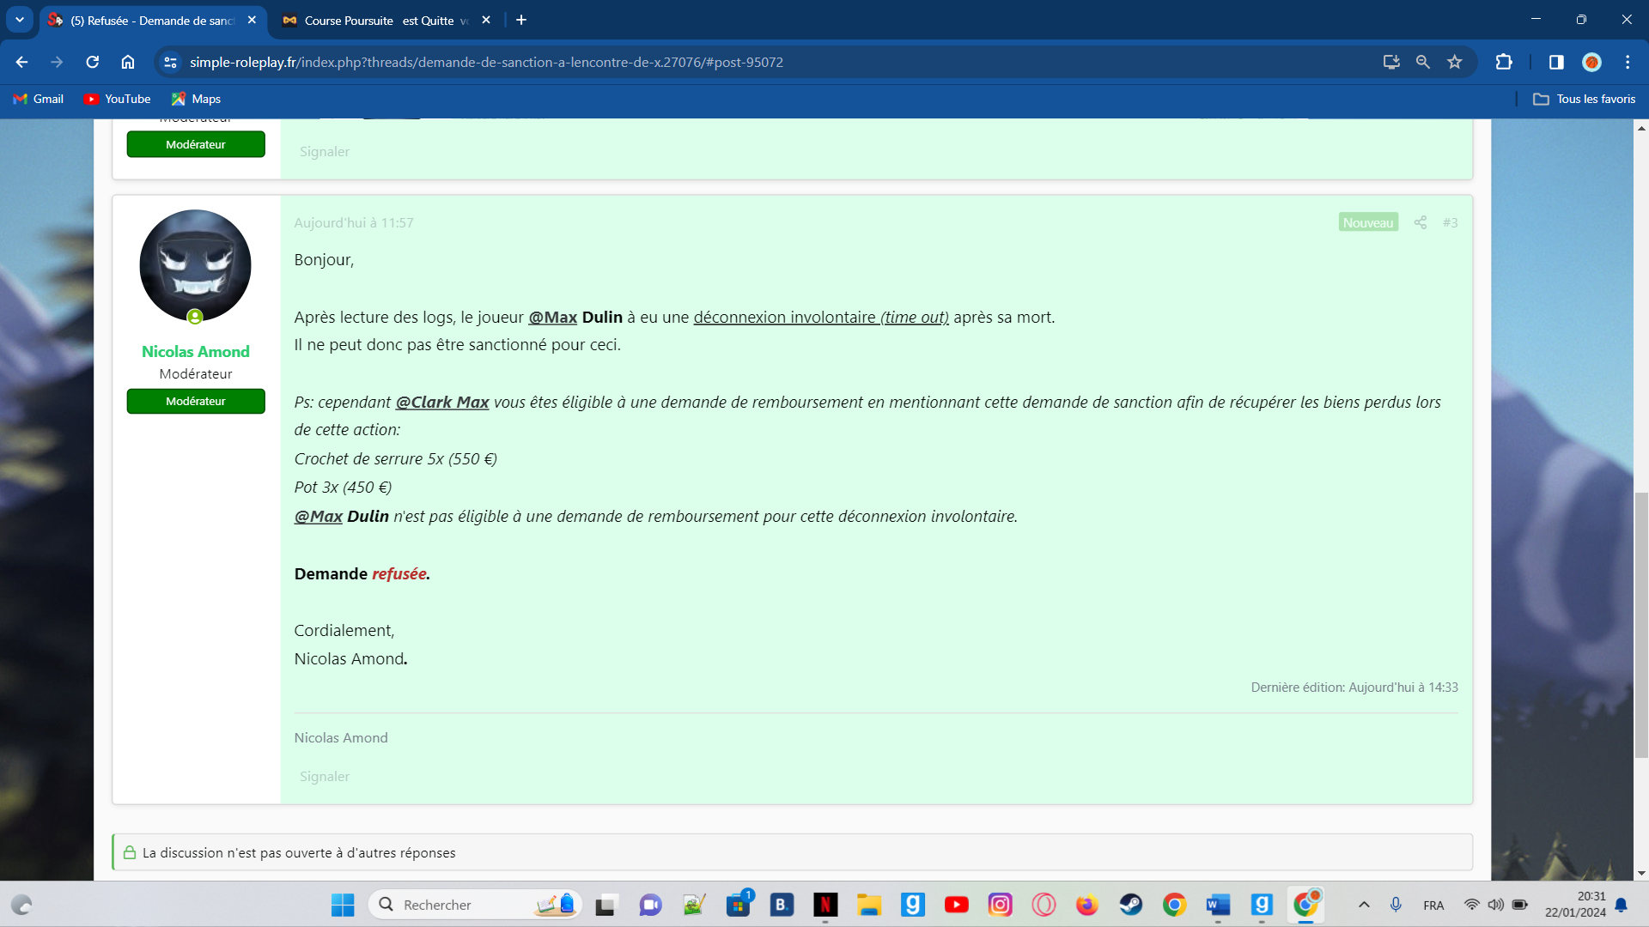Screen dimensions: 1649x927
Task: Open the Nicolas Amond username link
Action: pos(196,351)
